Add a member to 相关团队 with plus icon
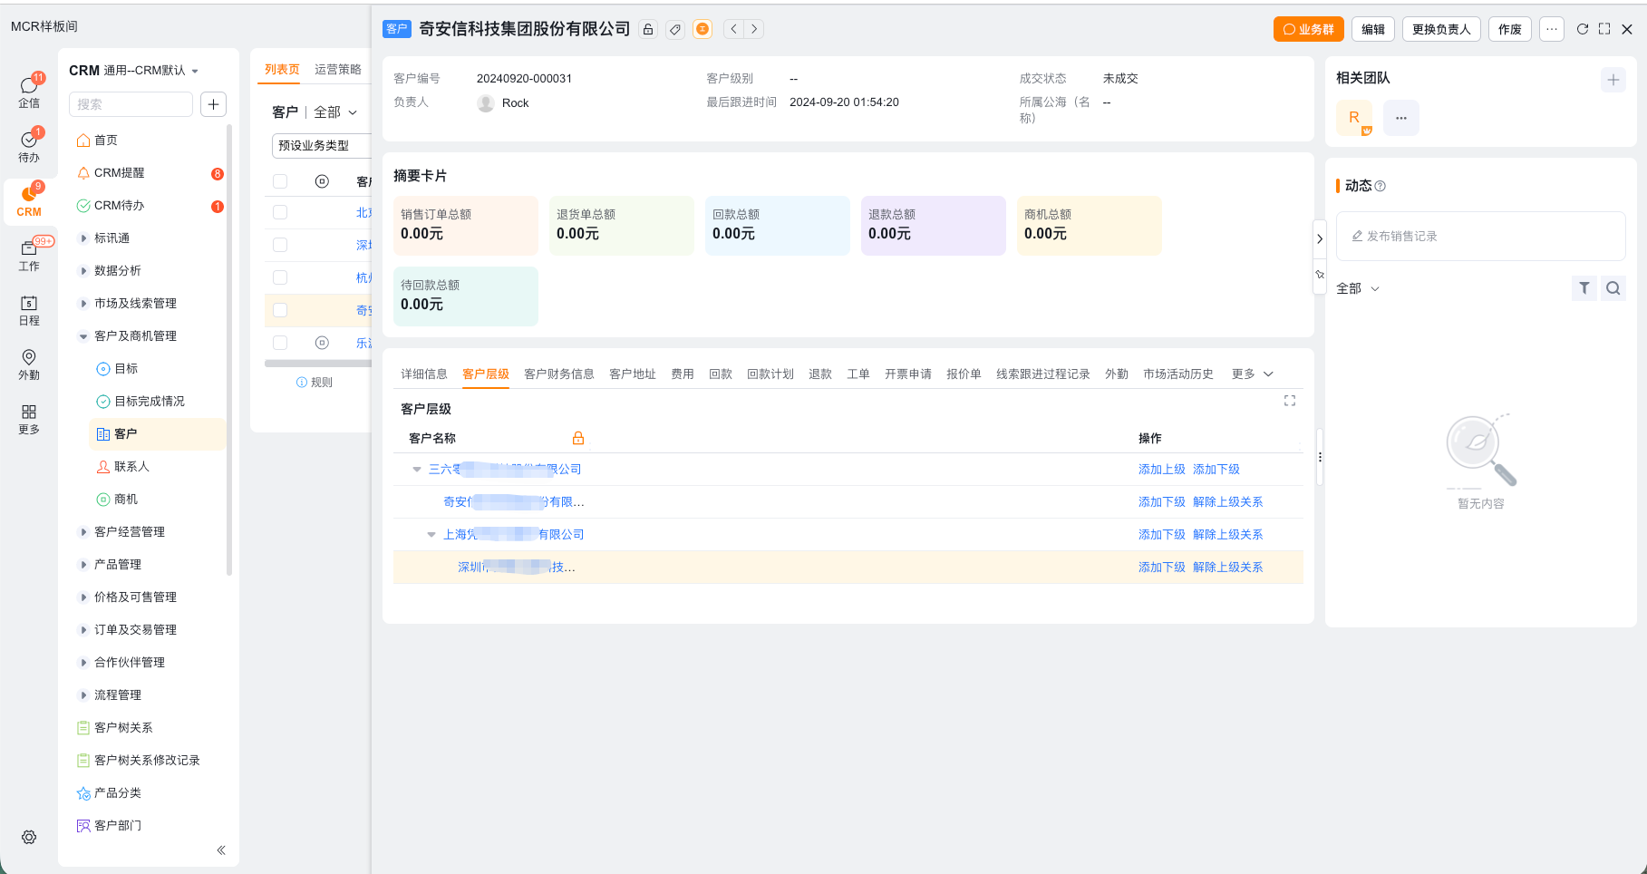Viewport: 1647px width, 874px height. pyautogui.click(x=1613, y=80)
